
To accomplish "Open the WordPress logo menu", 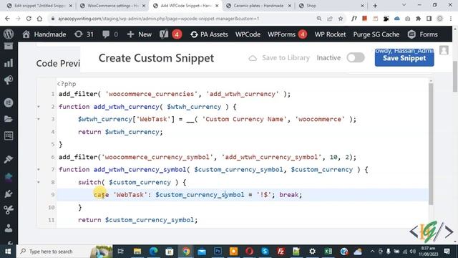I will pyautogui.click(x=9, y=34).
